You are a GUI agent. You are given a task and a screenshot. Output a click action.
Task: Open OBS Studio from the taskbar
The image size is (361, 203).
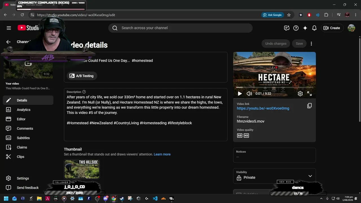97,198
